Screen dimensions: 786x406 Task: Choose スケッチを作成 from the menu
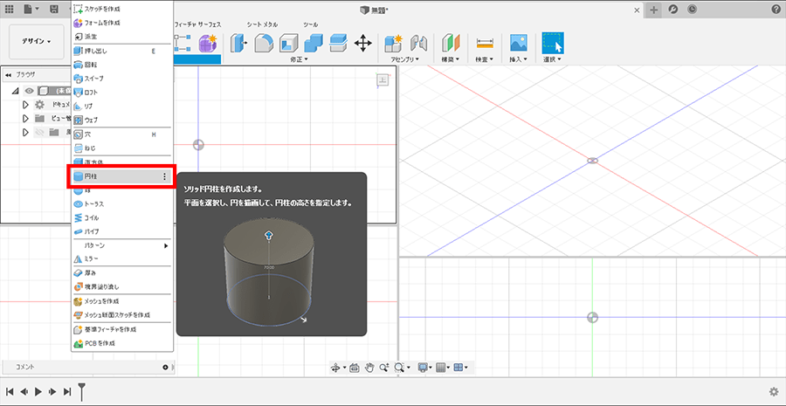[102, 8]
